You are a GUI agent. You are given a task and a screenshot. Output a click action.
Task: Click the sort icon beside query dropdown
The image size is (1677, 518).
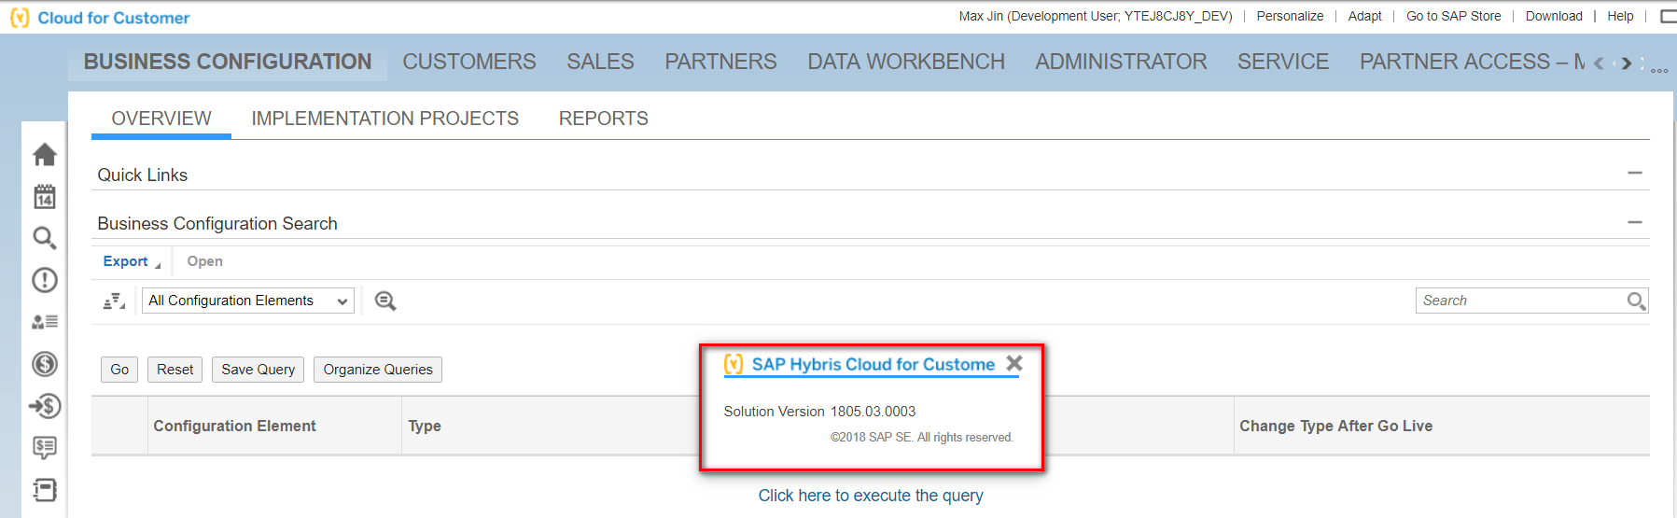tap(114, 301)
